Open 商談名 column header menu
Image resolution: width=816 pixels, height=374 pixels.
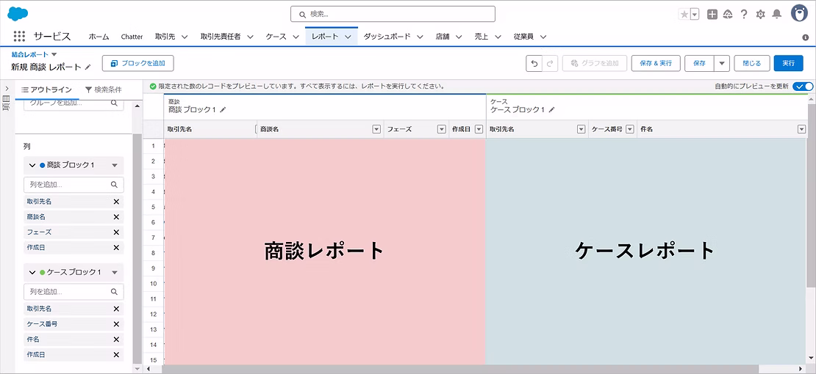pyautogui.click(x=377, y=129)
